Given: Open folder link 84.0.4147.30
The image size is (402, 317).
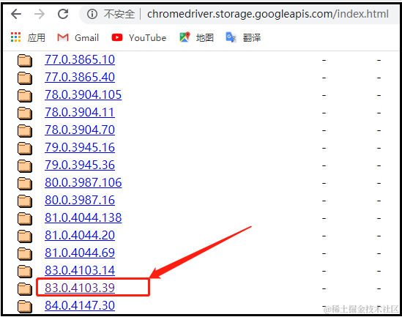Looking at the screenshot, I should point(80,306).
